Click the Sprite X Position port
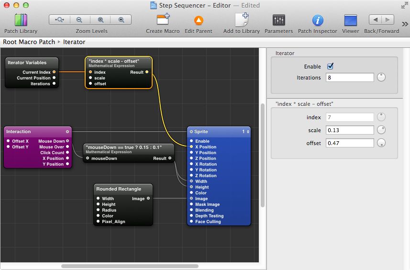This screenshot has height=270, width=410. (191, 147)
